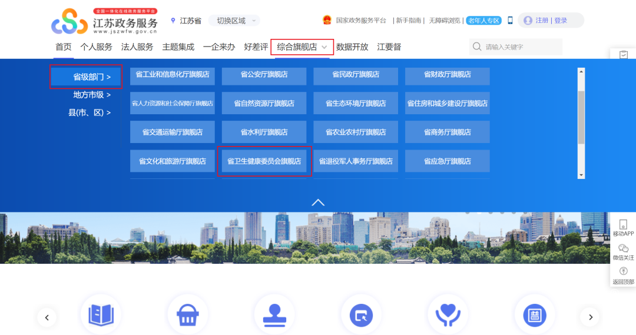Click the 老年人专区 button

[x=483, y=20]
